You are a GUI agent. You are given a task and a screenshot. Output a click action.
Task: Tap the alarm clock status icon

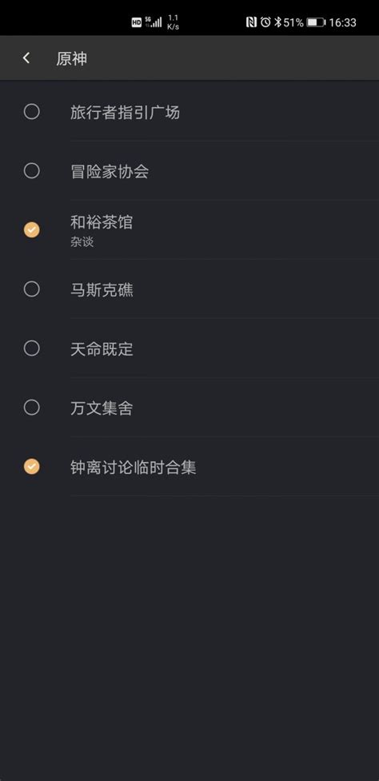265,22
